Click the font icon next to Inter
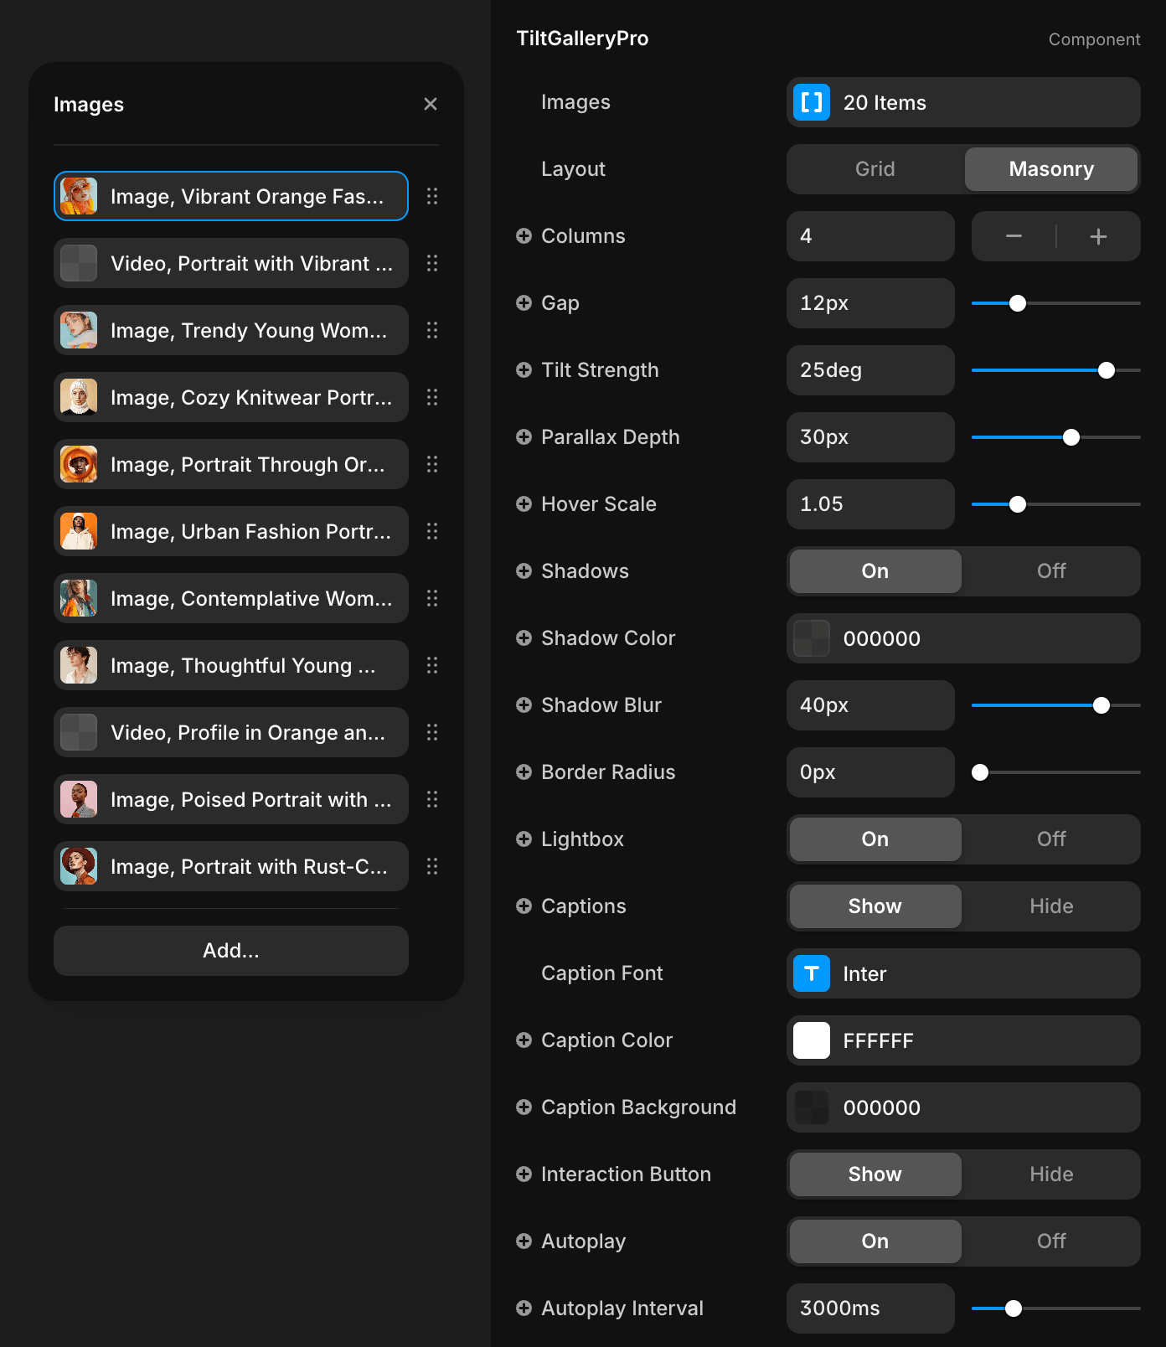The image size is (1166, 1347). point(811,973)
